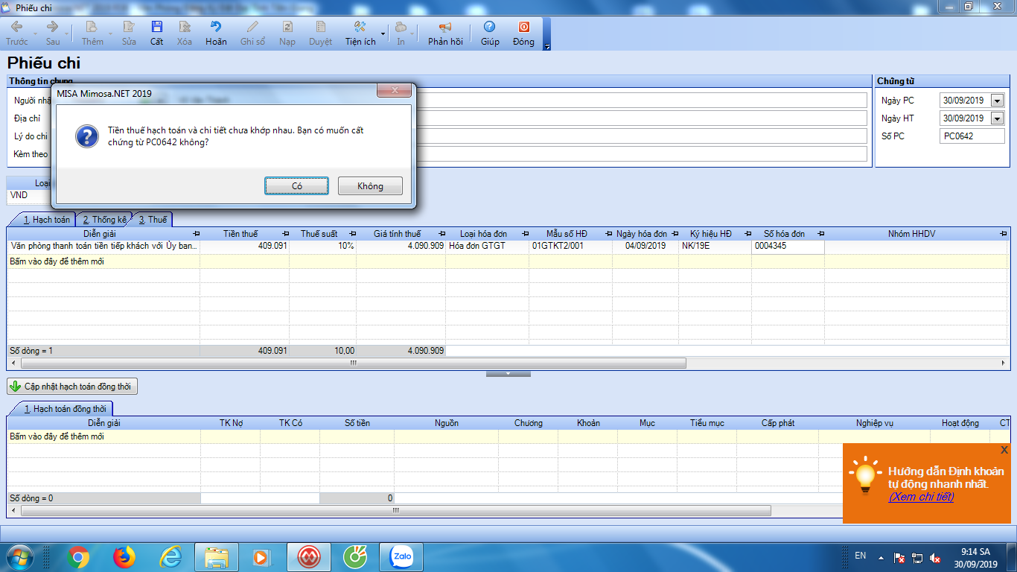Open the Tiện ích tools icon
The width and height of the screenshot is (1017, 572).
pos(360,28)
